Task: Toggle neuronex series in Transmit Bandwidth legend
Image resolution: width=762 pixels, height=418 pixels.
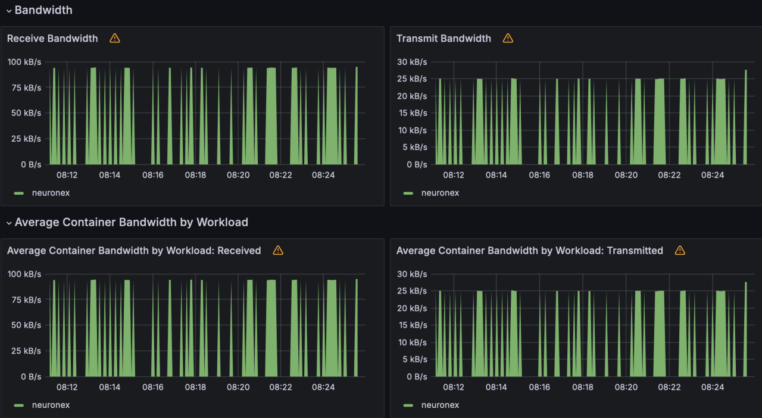Action: pyautogui.click(x=440, y=193)
